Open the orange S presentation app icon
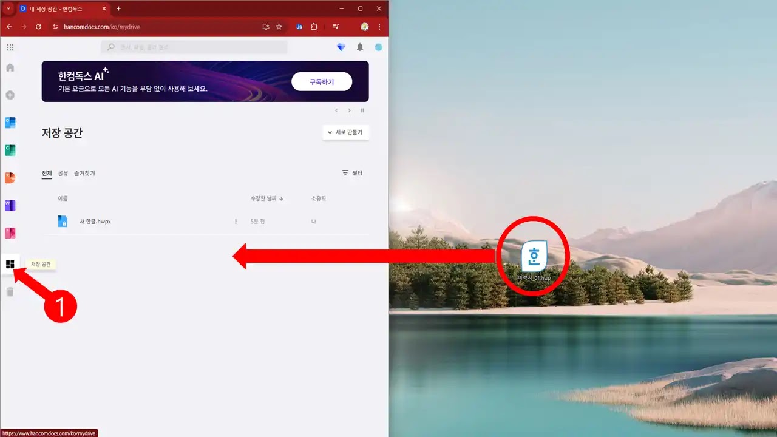 (x=10, y=178)
